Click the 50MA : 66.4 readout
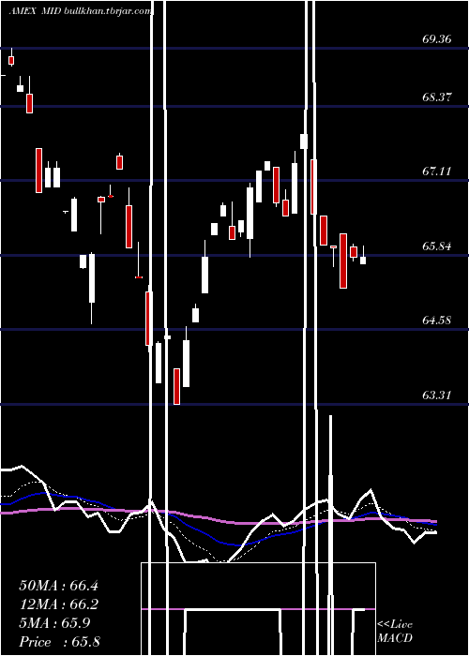The image size is (469, 656). [58, 586]
